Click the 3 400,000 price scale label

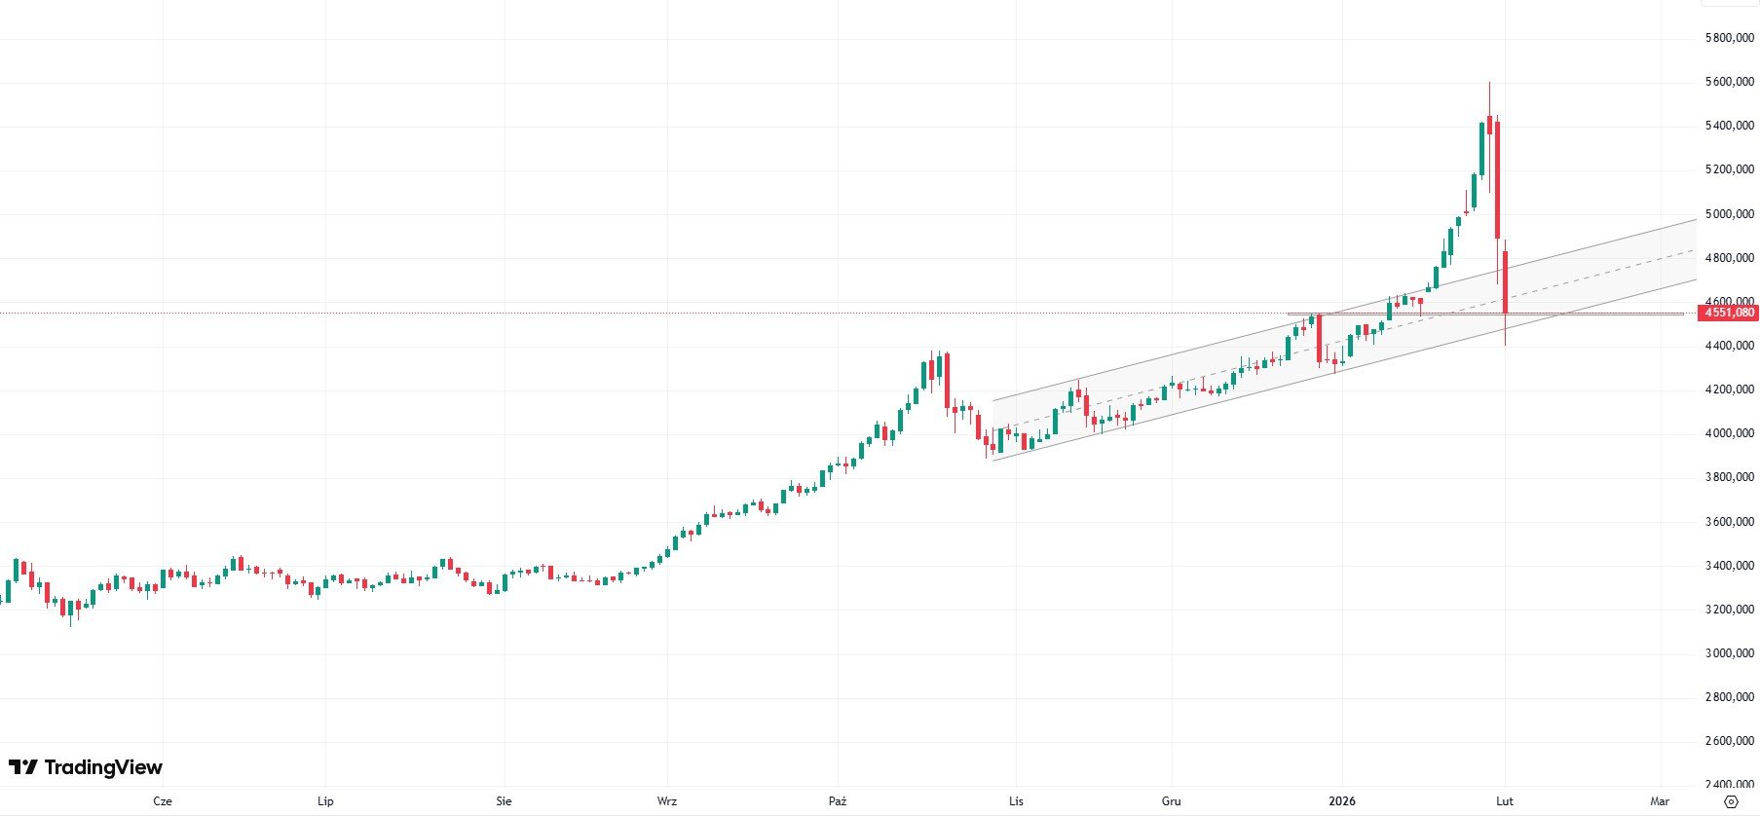[x=1729, y=566]
